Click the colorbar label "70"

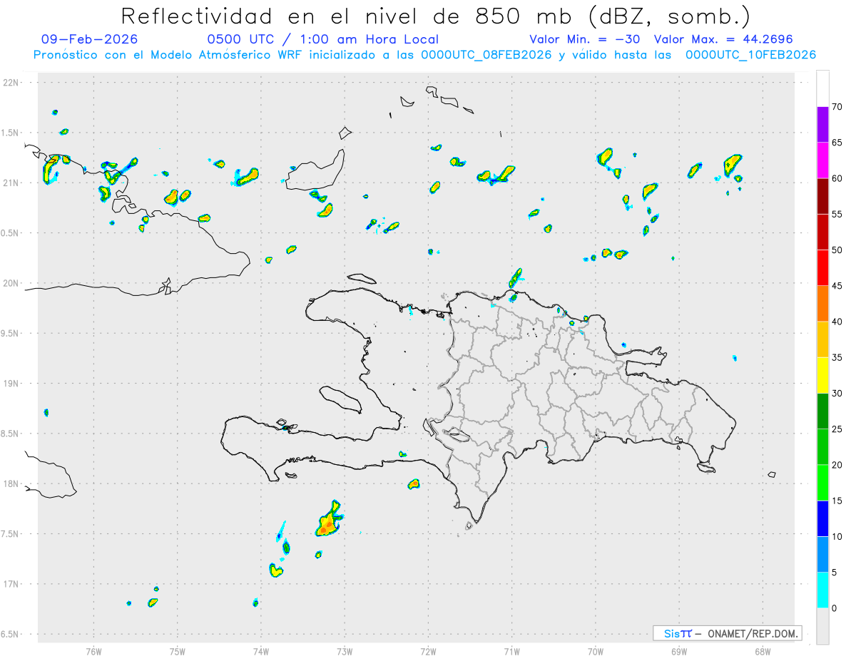pyautogui.click(x=837, y=107)
